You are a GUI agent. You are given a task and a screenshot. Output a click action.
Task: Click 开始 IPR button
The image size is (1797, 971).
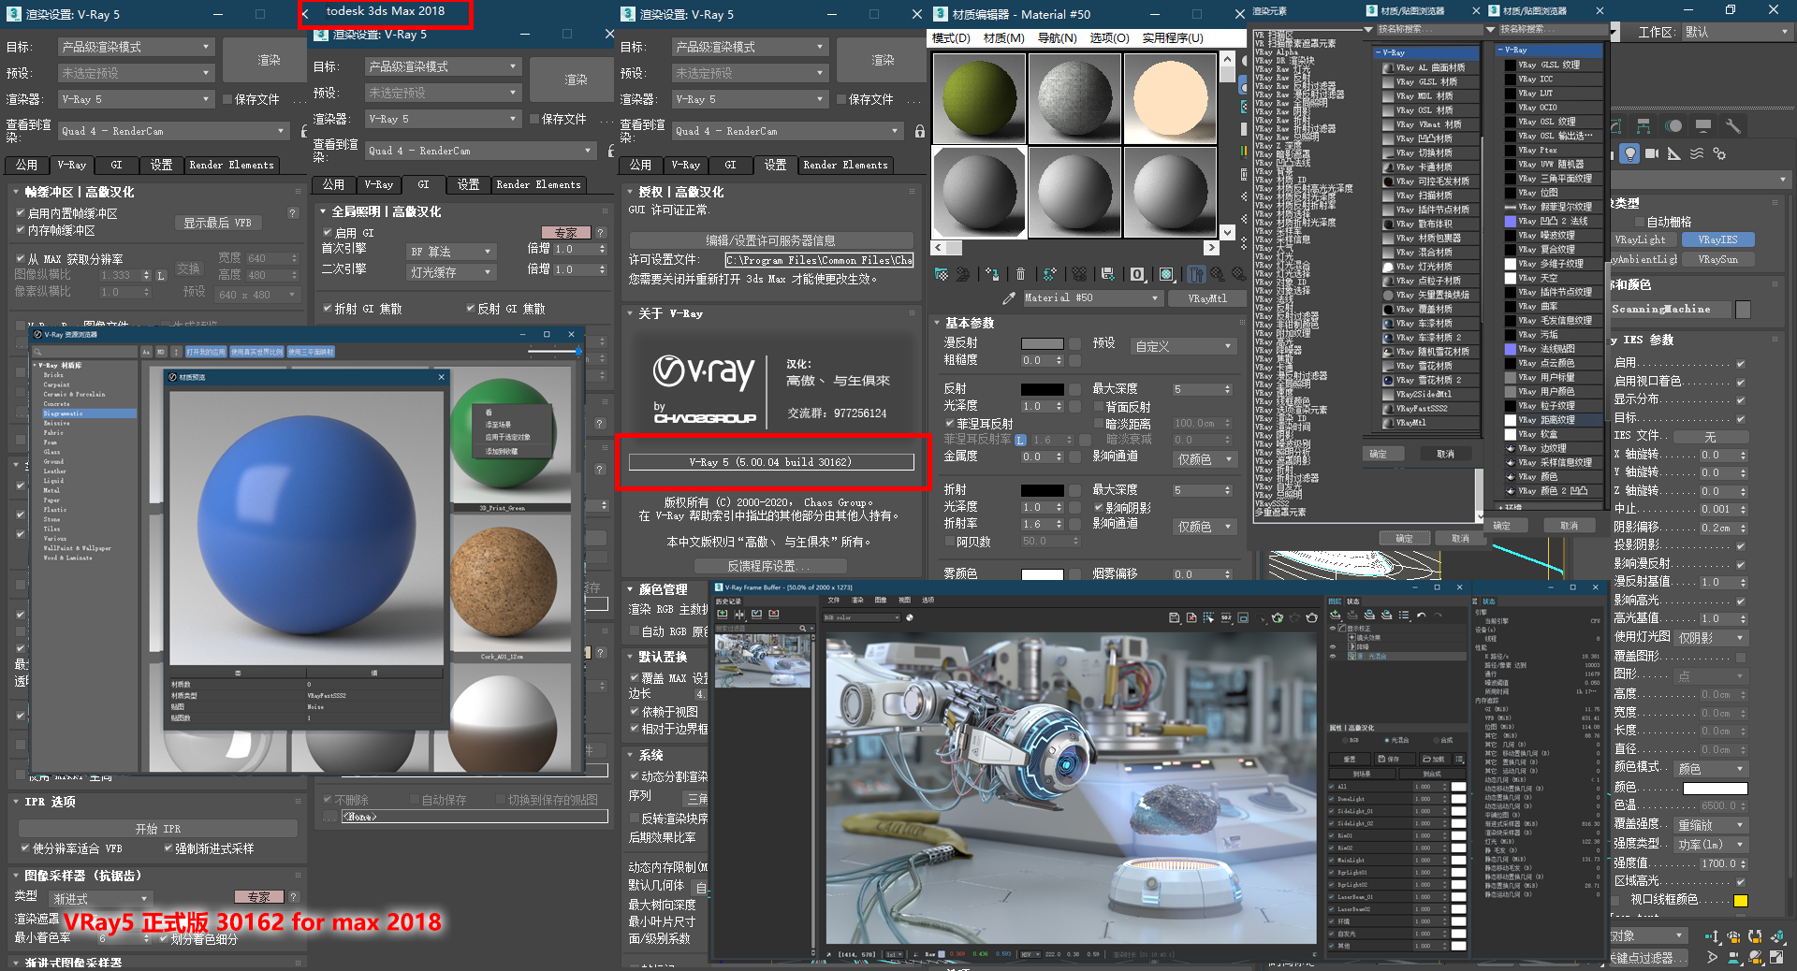pyautogui.click(x=157, y=829)
